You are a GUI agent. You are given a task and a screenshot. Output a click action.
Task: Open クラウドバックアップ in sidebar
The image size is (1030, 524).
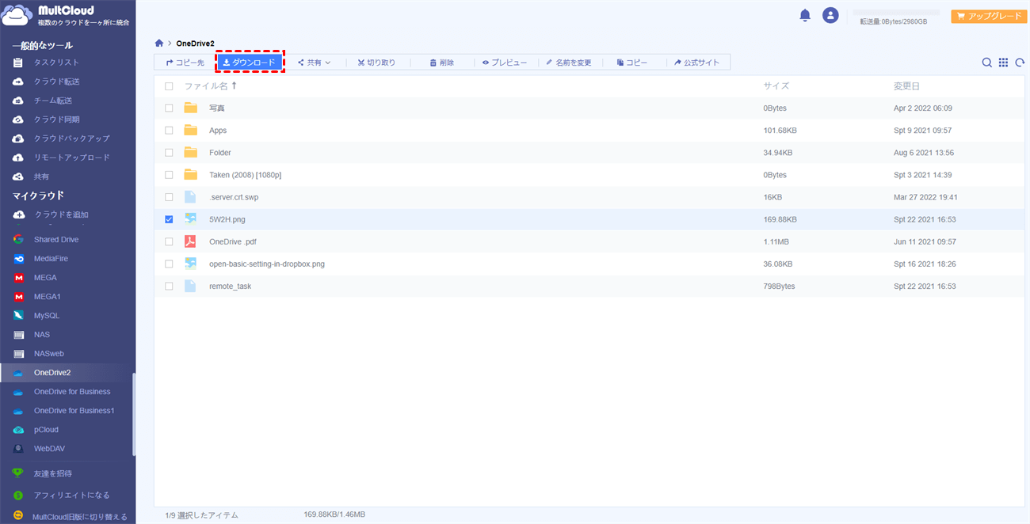[x=71, y=139]
